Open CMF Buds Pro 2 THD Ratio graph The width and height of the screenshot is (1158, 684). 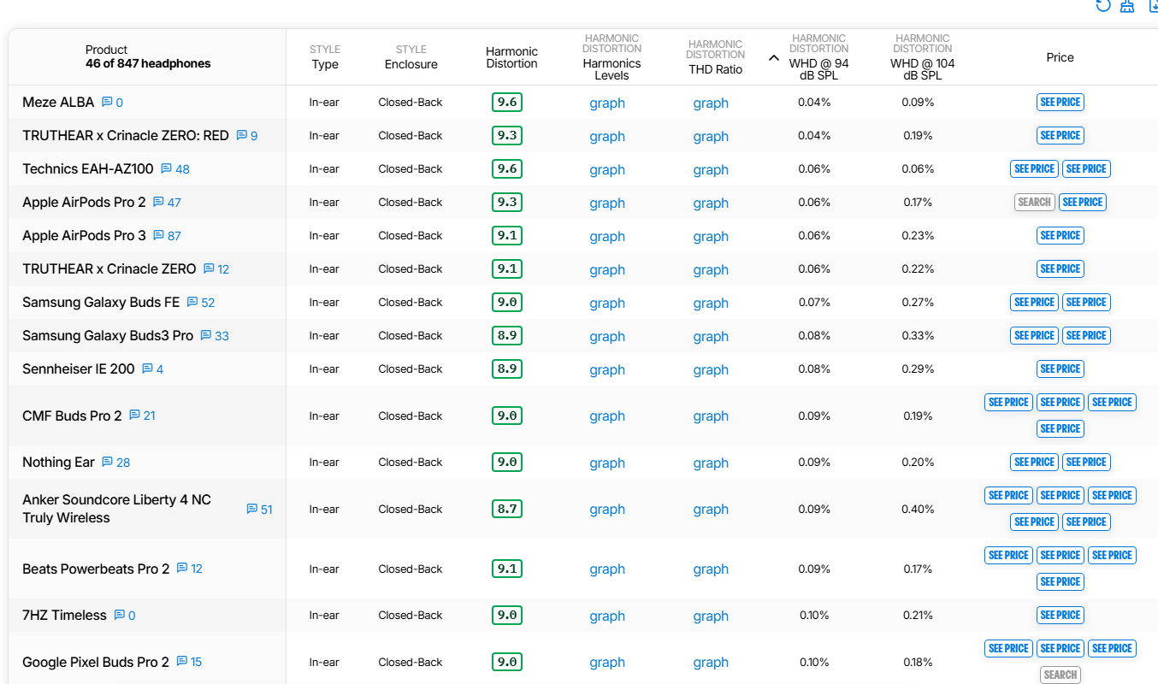[711, 416]
